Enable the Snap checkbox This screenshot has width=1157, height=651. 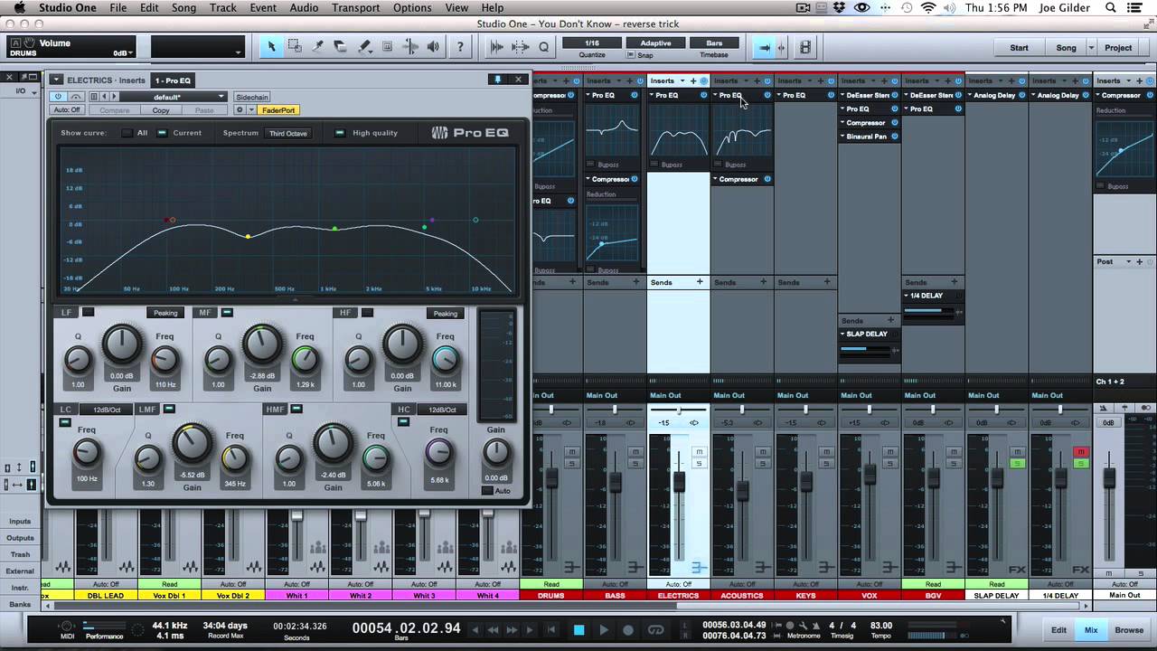tap(632, 55)
